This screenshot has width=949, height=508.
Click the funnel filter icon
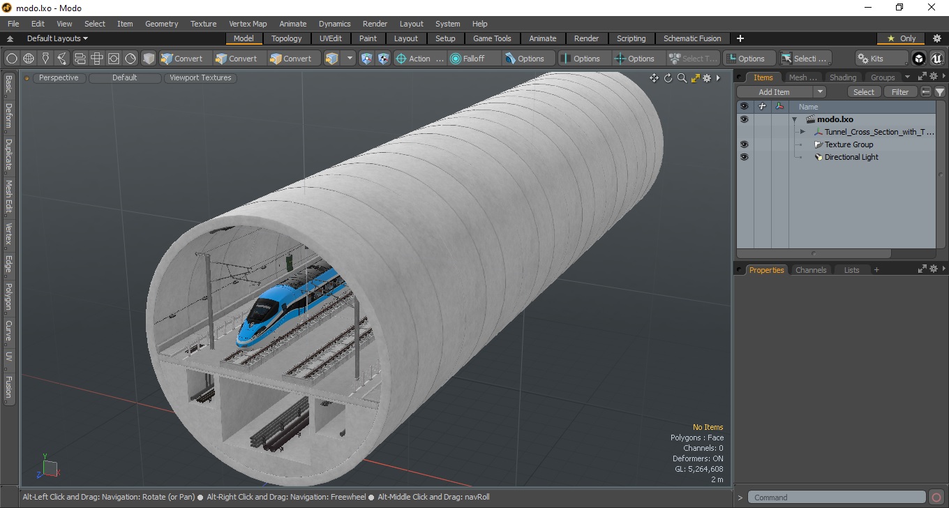tap(940, 92)
